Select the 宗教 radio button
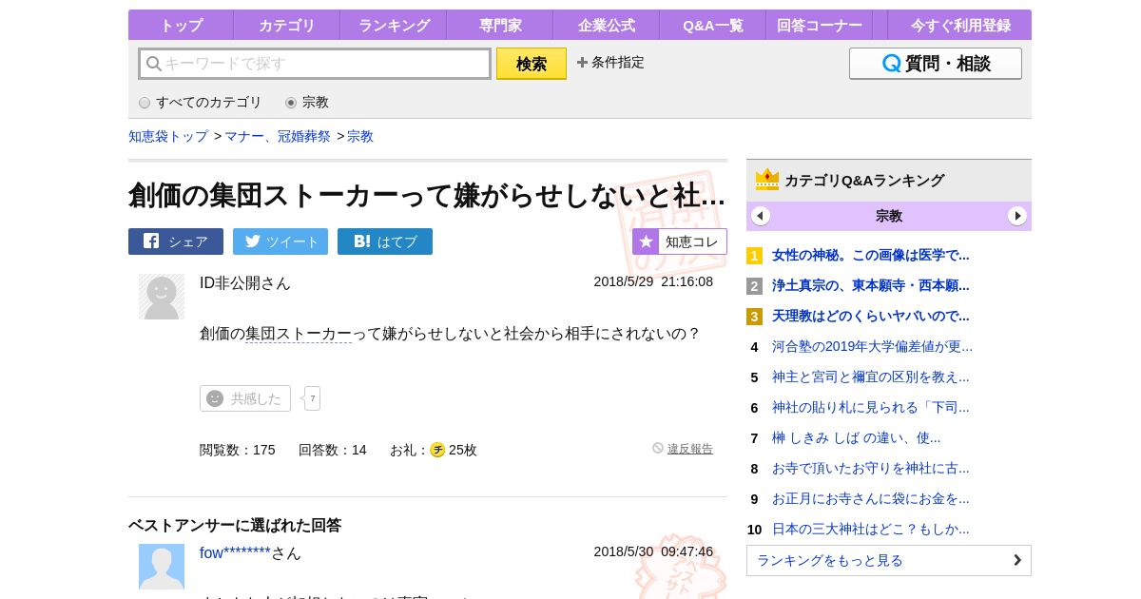1141x599 pixels. 291,103
